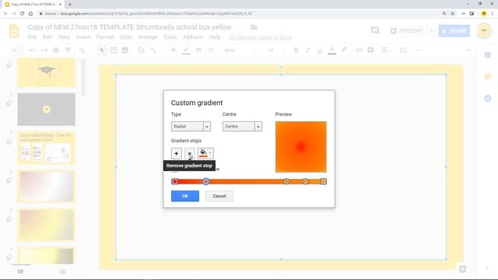This screenshot has width=498, height=280.
Task: Toggle Italic formatting in the toolbar
Action: tap(307, 50)
